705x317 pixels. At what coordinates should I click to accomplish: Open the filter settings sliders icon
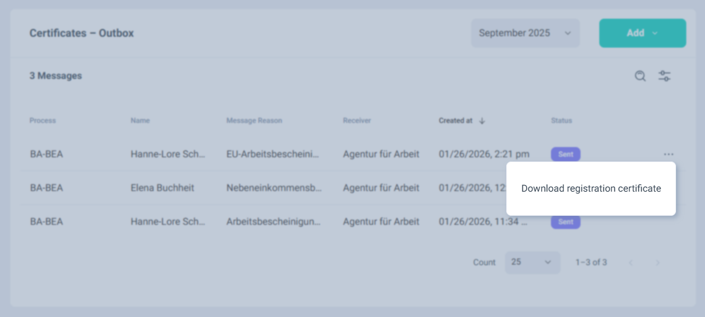[x=665, y=76]
